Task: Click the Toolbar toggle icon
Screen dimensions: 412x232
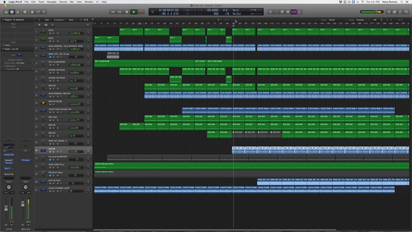Action: [18, 12]
